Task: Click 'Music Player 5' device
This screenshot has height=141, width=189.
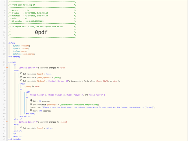Action: click(x=97, y=95)
